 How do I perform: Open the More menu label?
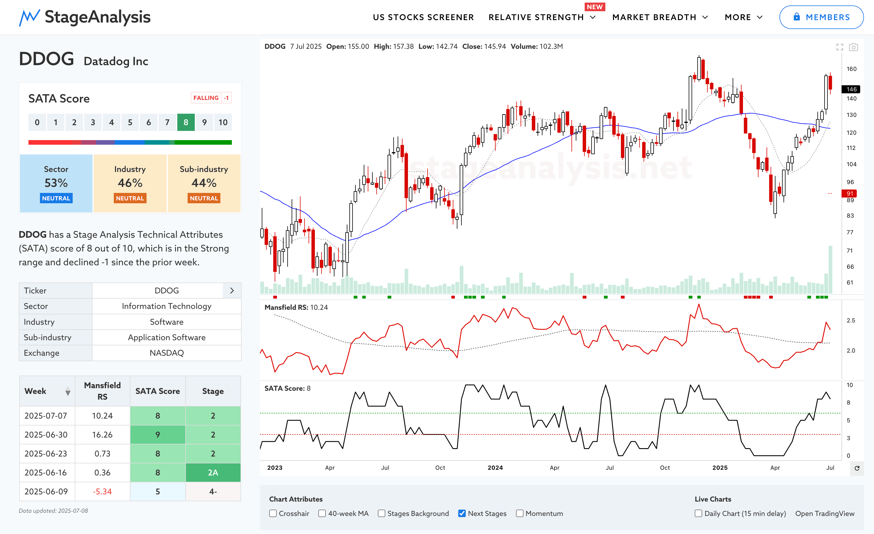coord(738,17)
